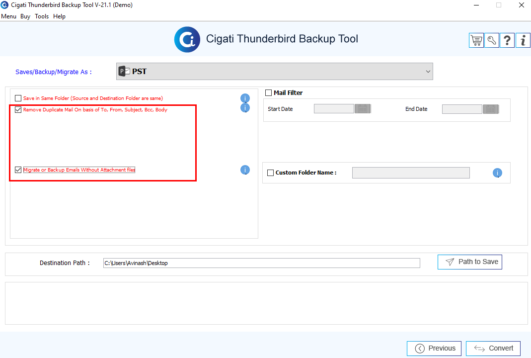Click the 'Cigati Thunderbird Backup Tool' heading
Image resolution: width=531 pixels, height=358 pixels.
(282, 39)
